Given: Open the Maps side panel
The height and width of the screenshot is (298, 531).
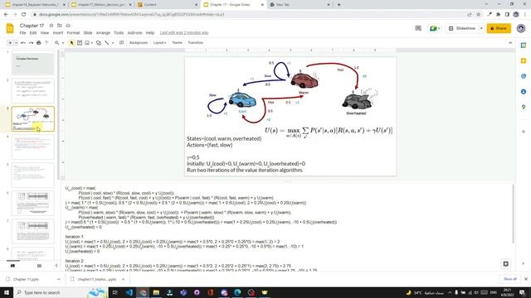Looking at the screenshot, I should coord(524,107).
